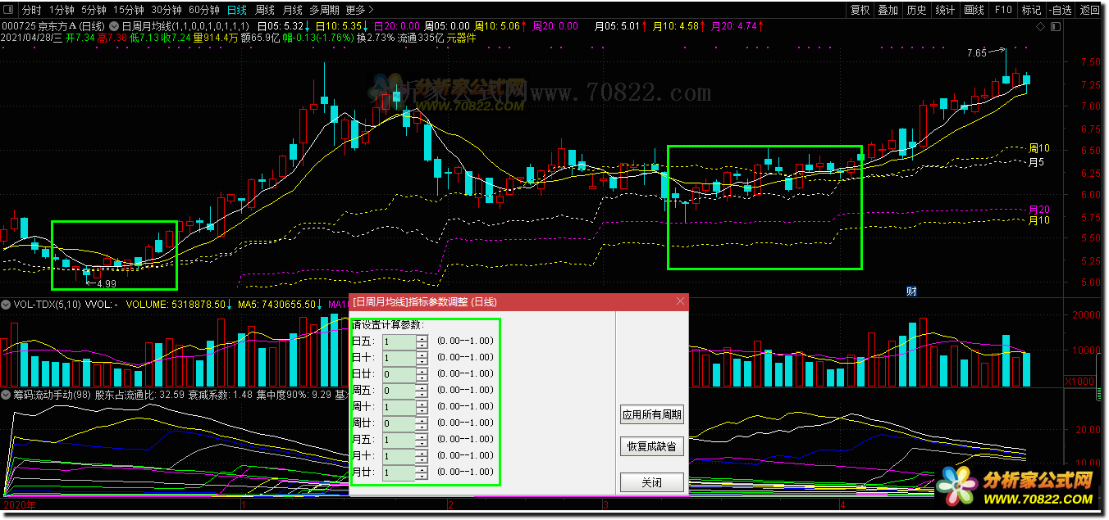Screen dimensions: 1109x520
Task: Click 应用所有周期 button in dialog
Action: pyautogui.click(x=652, y=414)
